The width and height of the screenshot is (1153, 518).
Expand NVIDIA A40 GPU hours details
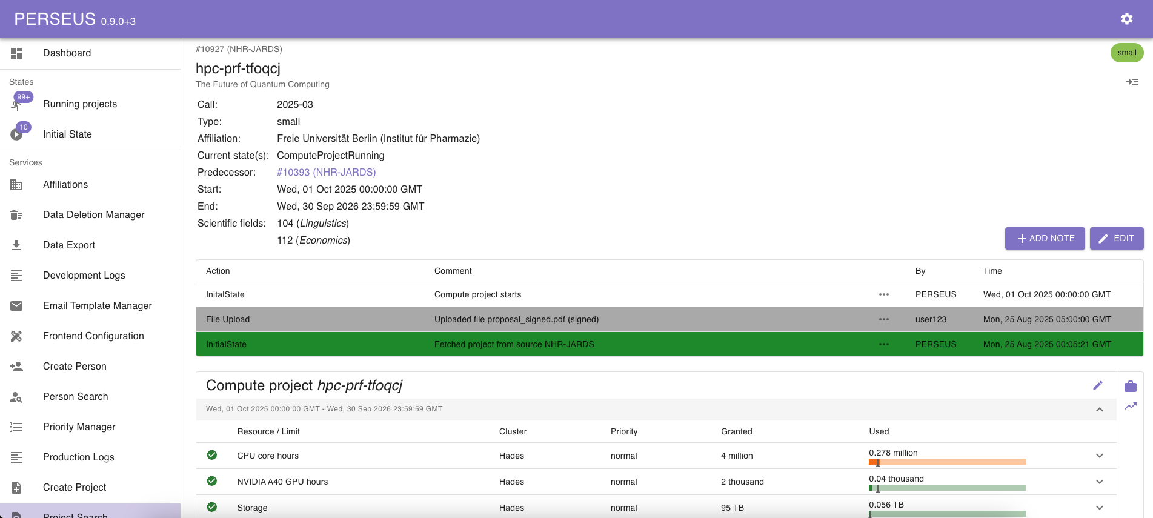point(1099,482)
